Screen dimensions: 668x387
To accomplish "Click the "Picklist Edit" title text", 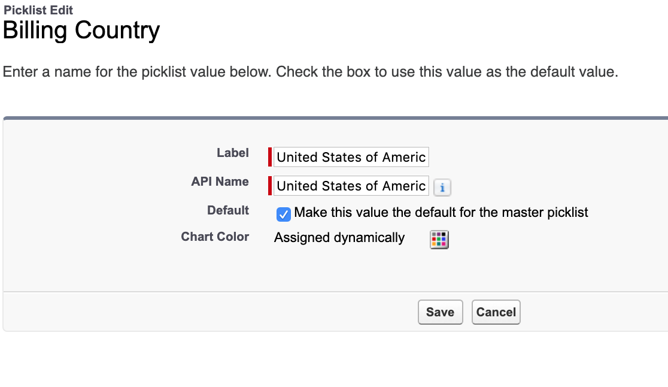I will click(x=38, y=10).
